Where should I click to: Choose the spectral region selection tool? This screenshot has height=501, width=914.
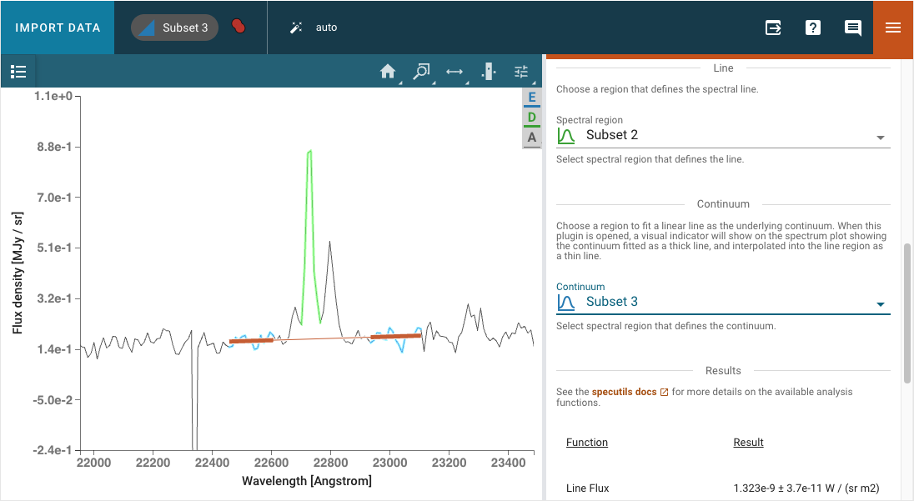pos(488,72)
